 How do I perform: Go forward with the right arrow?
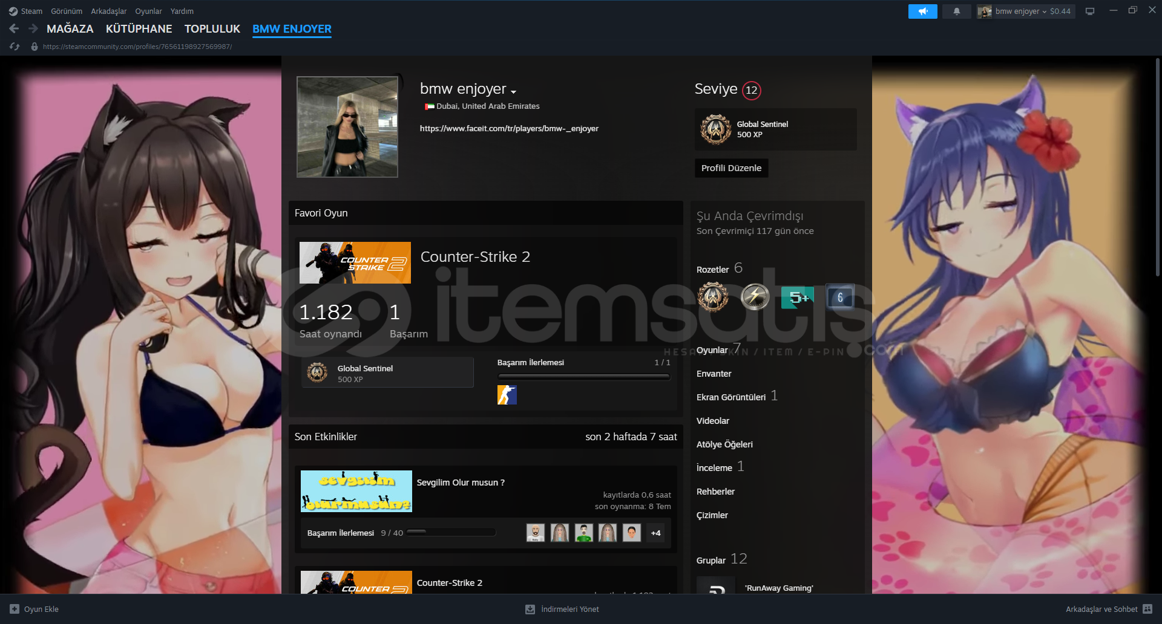click(x=33, y=28)
